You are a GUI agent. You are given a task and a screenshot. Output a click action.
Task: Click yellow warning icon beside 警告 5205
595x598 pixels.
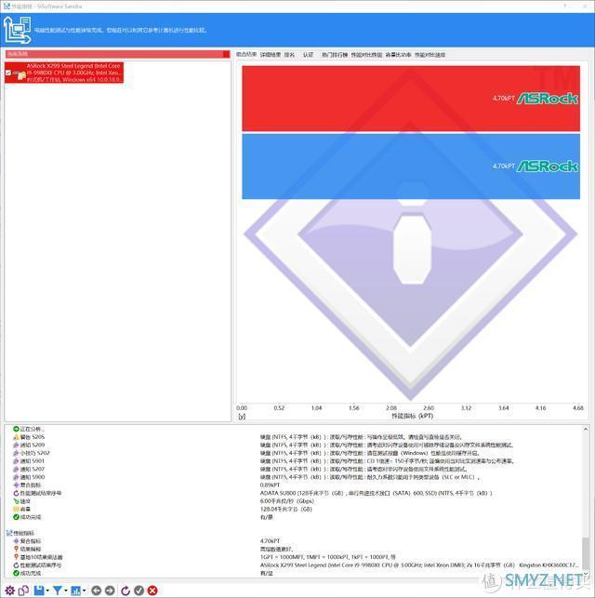pos(16,437)
